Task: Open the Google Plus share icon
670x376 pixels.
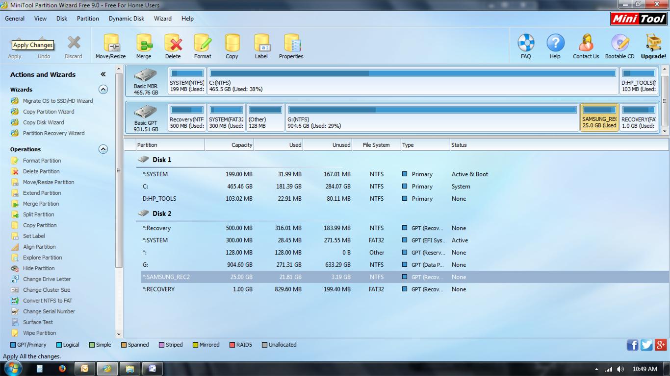Action: click(x=660, y=345)
